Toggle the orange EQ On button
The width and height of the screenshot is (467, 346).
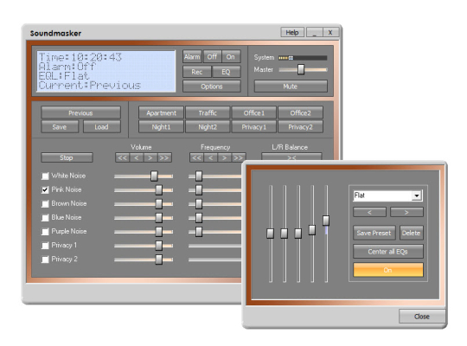point(388,270)
